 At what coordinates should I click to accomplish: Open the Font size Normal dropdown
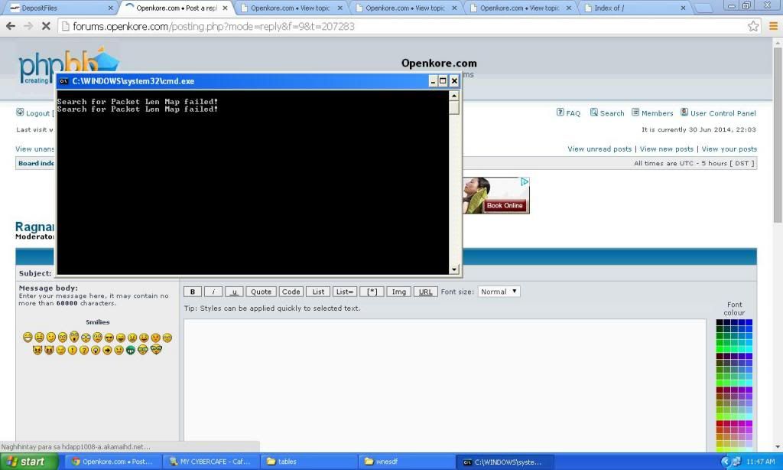click(499, 292)
